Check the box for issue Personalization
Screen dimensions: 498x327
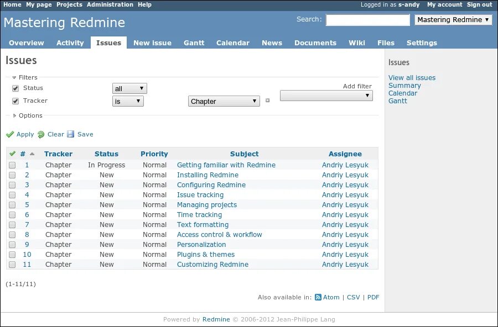coord(12,245)
